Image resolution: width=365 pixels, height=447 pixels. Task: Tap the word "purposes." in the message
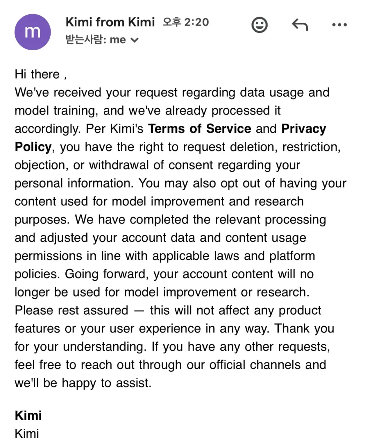[42, 220]
